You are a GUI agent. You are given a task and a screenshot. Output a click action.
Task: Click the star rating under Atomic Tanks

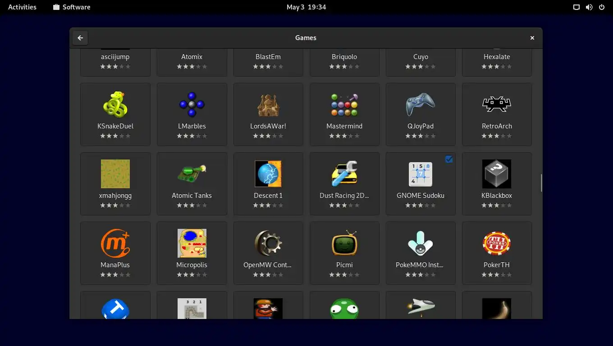click(192, 205)
